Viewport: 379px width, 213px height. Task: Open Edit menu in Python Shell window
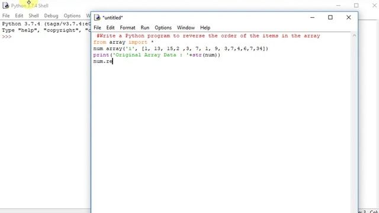click(x=19, y=16)
